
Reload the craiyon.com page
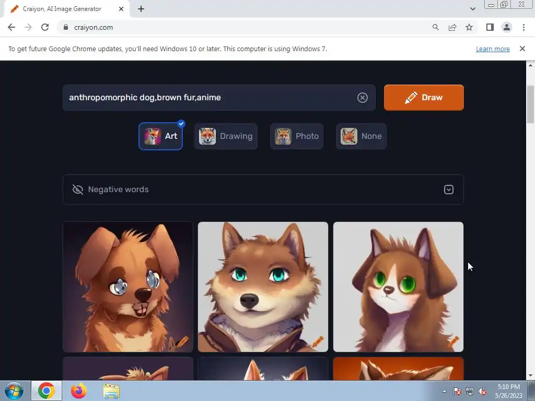pos(45,27)
